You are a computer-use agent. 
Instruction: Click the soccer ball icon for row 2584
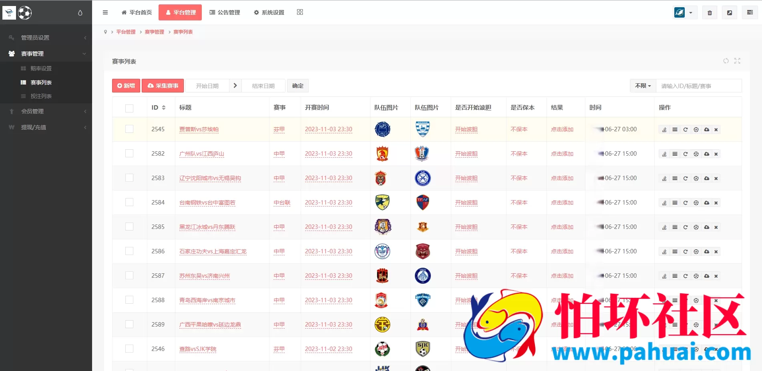pos(696,203)
